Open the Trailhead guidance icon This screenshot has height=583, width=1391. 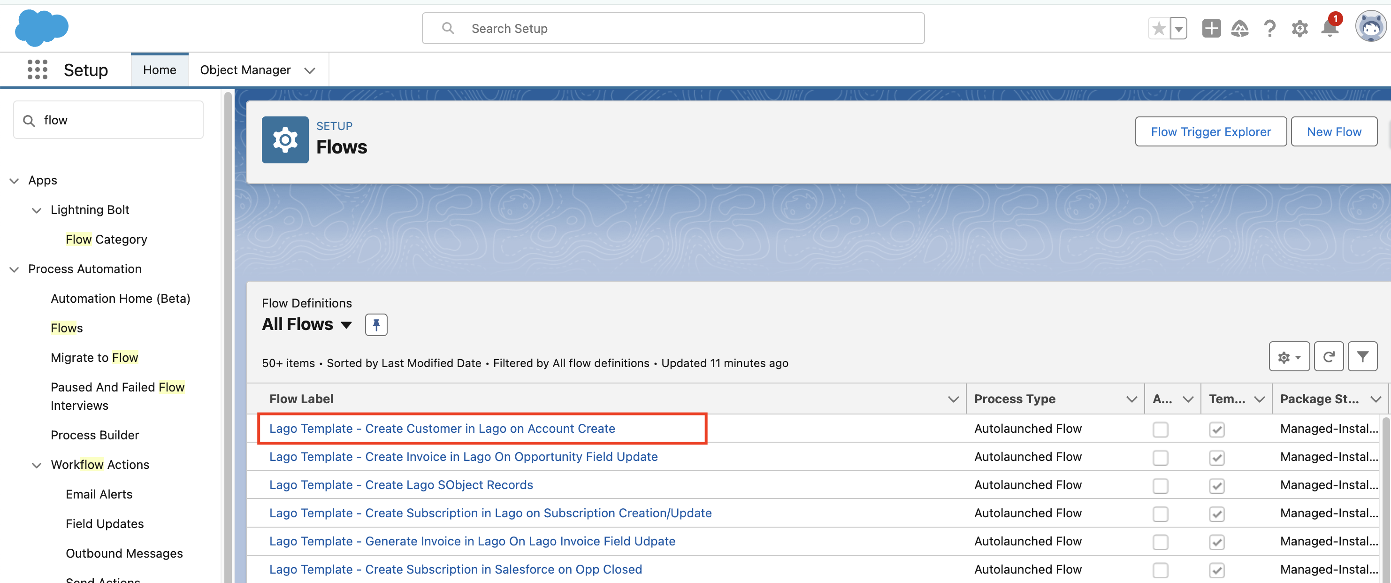click(1240, 28)
